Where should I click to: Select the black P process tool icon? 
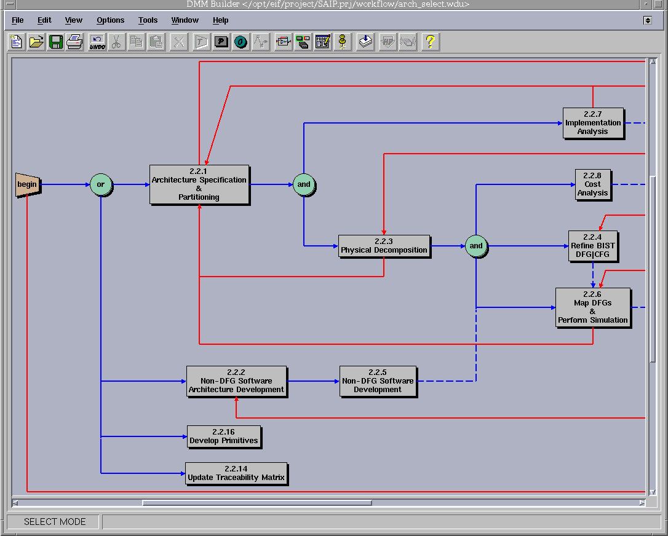[221, 42]
